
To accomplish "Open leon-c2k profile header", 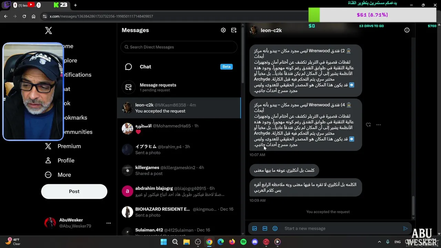I will (271, 30).
